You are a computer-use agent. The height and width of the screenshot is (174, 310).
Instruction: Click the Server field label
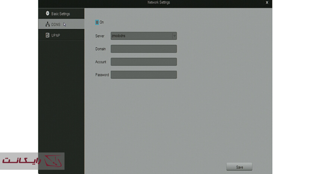[x=100, y=36]
